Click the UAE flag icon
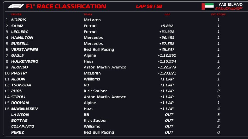Viewport: 248px width, 139px height. 208,7
